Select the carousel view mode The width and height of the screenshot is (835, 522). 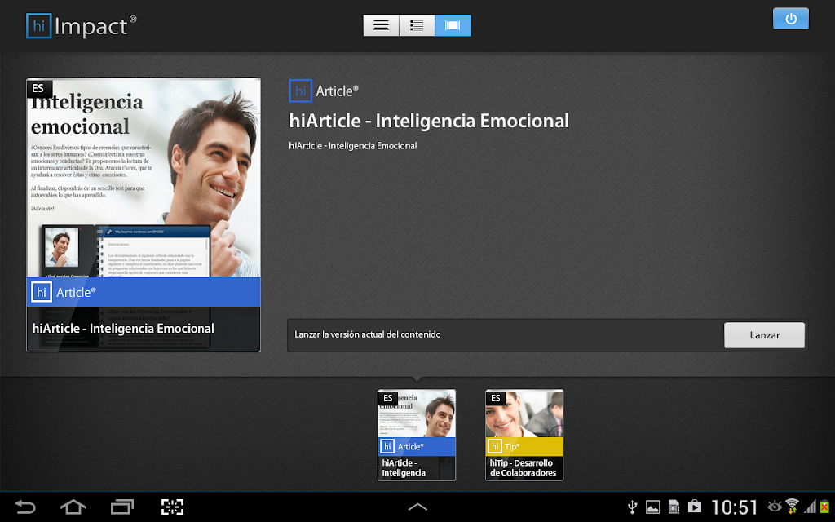pos(453,25)
